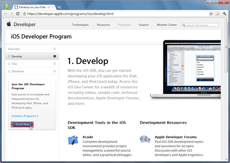The width and height of the screenshot is (230, 163).
Task: Click the Xcode heading text
Action: pyautogui.click(x=88, y=137)
